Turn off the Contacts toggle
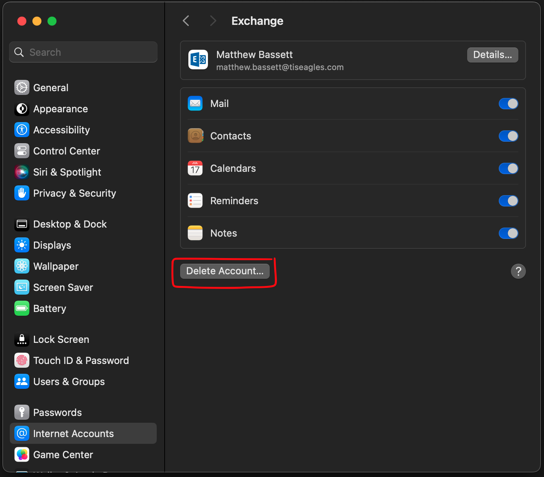Viewport: 544px width, 477px height. 508,136
